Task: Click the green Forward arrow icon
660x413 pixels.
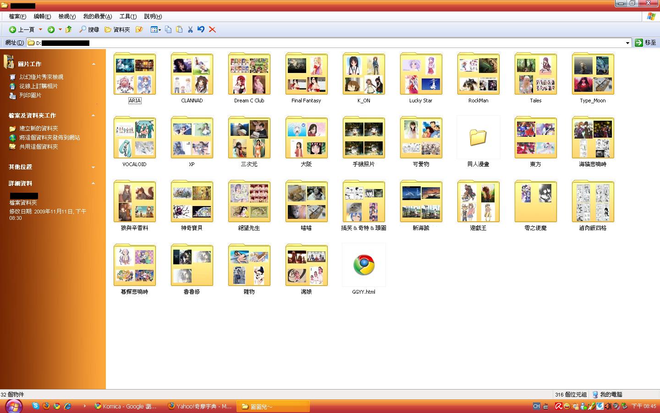Action: (51, 29)
